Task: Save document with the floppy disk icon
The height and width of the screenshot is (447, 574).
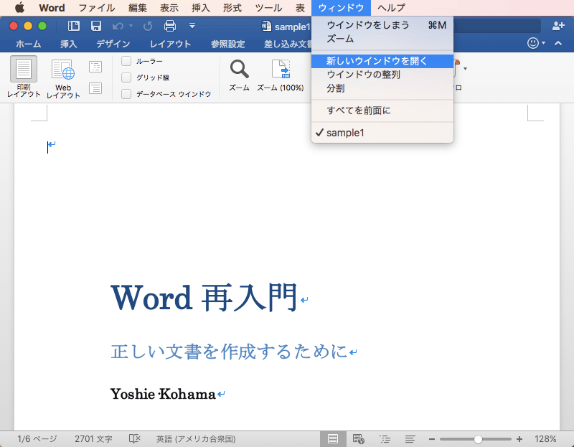Action: (96, 26)
